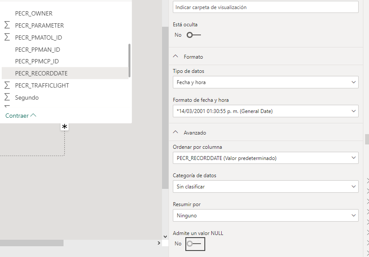Open the Tipo de datos dropdown
The width and height of the screenshot is (369, 257).
coord(265,82)
